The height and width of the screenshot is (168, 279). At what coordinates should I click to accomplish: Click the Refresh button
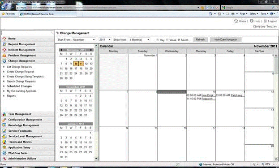(x=200, y=39)
